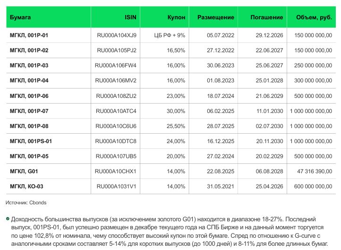Click the Объем, руб. column header
This screenshot has width=341, height=250.
coord(314,17)
